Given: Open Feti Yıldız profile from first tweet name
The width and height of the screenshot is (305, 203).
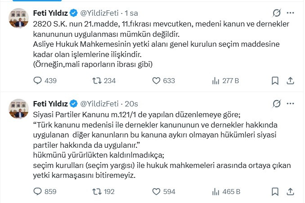Looking at the screenshot, I should click(50, 13).
